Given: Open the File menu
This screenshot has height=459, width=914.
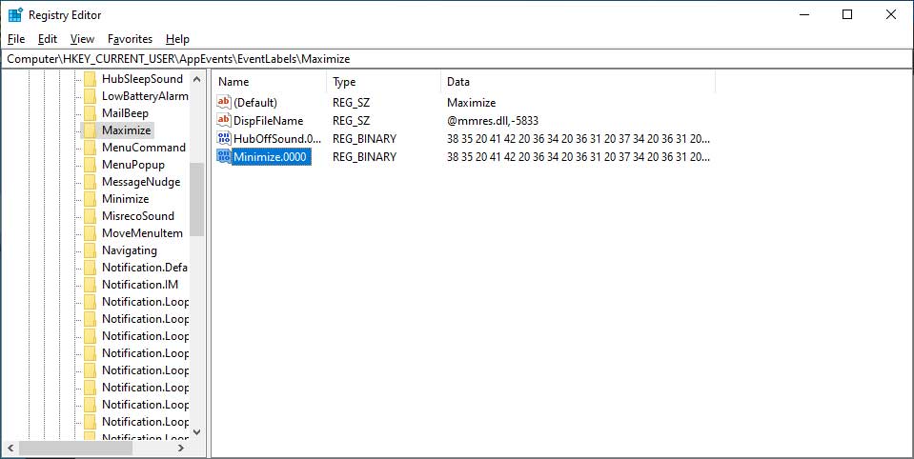Looking at the screenshot, I should tap(16, 39).
